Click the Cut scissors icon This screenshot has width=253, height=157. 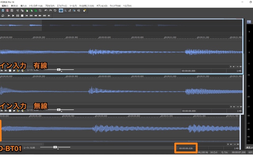[17, 11]
